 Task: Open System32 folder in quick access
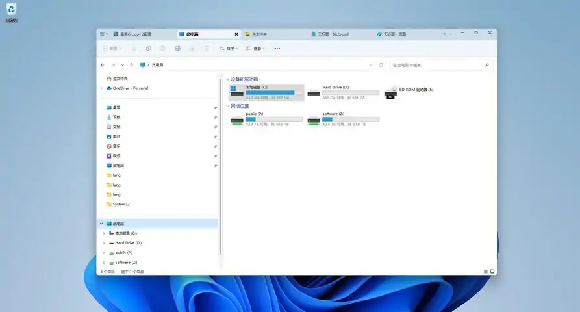[x=121, y=204]
